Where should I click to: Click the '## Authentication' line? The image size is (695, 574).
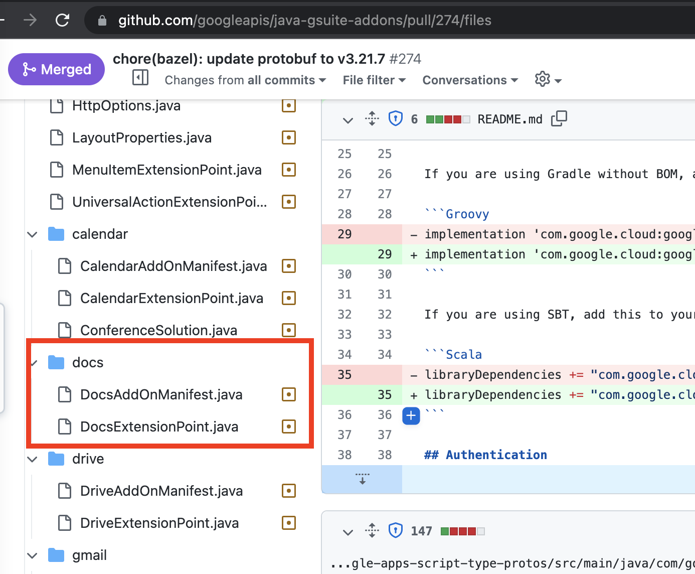click(485, 455)
